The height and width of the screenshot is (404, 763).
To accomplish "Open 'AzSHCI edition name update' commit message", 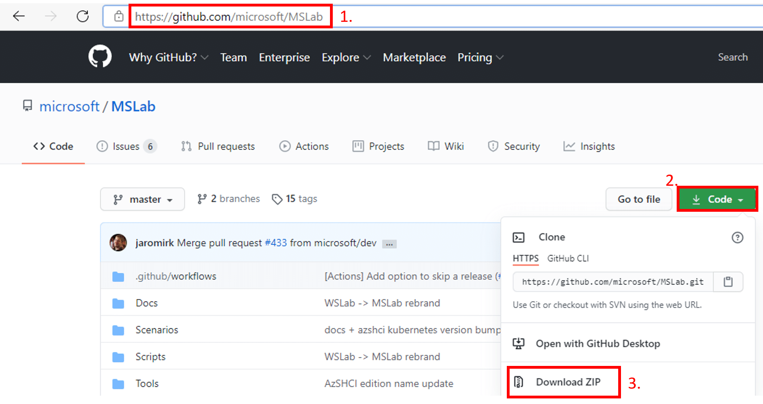I will click(389, 384).
